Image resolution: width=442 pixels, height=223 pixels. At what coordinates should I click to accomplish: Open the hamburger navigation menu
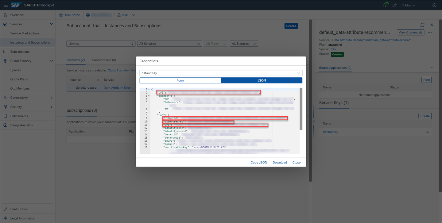coord(6,5)
